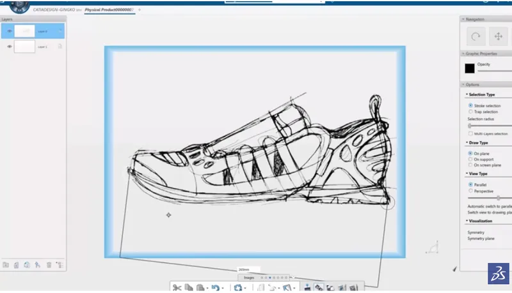
Task: Click the Symmetry option
Action: click(x=476, y=232)
